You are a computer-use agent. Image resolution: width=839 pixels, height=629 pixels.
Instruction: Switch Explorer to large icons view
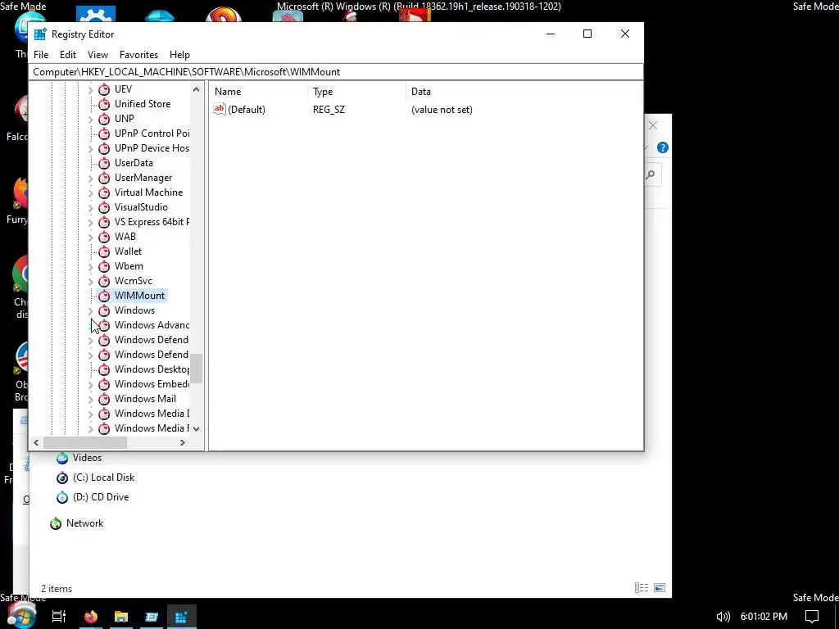pyautogui.click(x=660, y=588)
